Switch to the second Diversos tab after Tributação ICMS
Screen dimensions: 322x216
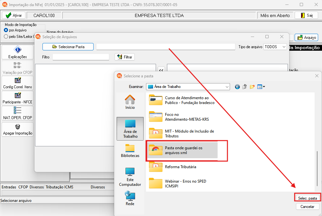pos(98,187)
